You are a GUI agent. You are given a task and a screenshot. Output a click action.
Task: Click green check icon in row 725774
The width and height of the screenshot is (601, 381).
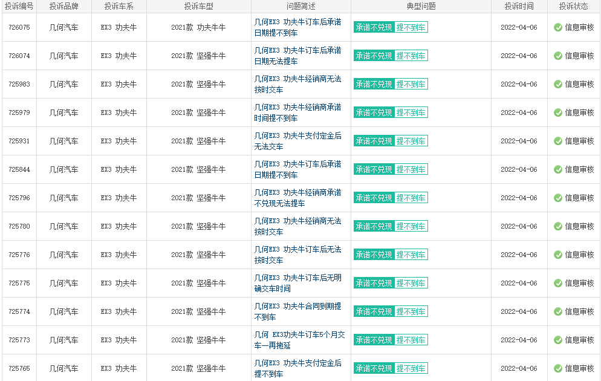[x=558, y=311]
